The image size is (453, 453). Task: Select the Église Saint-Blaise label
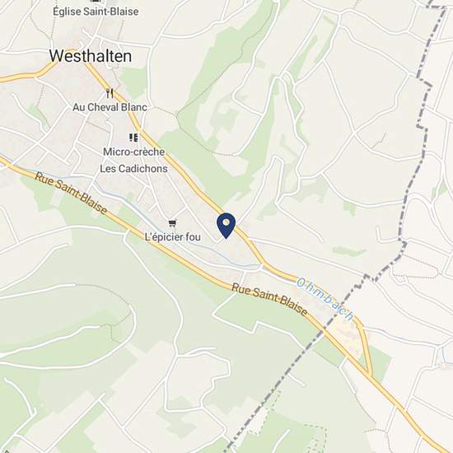[x=96, y=12]
